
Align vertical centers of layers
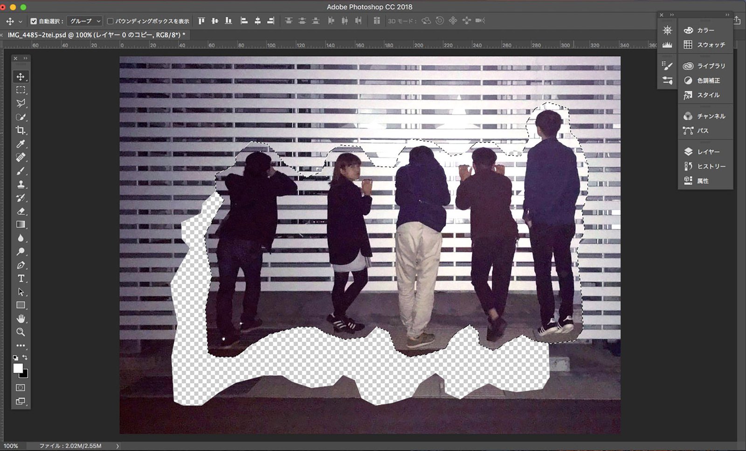[x=215, y=20]
